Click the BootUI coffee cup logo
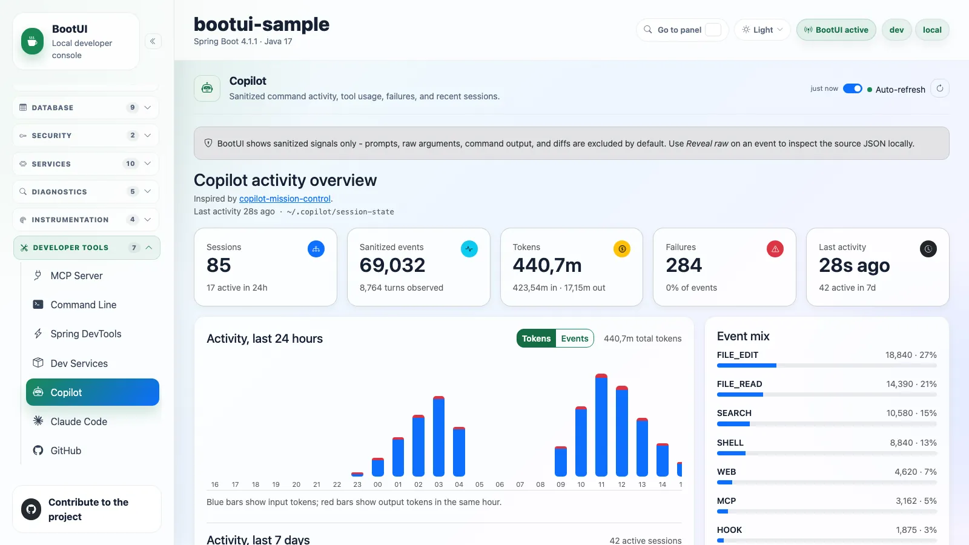This screenshot has height=545, width=969. pos(33,42)
